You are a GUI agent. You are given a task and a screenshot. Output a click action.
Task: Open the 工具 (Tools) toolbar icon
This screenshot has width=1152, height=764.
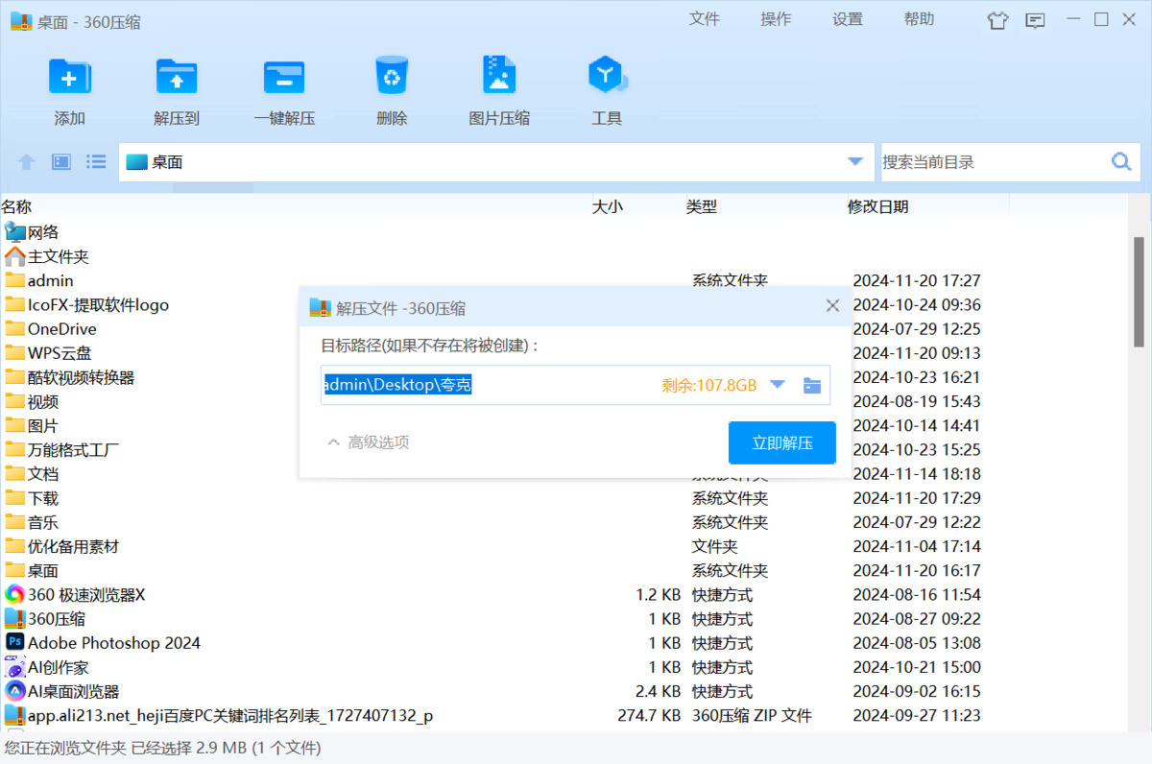click(x=607, y=76)
